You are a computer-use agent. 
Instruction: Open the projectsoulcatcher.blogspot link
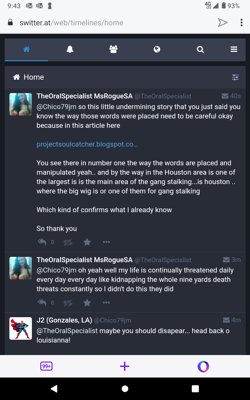coord(87,144)
